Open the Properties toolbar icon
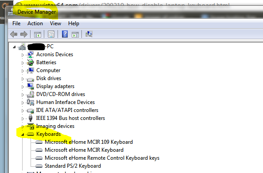 51,34
